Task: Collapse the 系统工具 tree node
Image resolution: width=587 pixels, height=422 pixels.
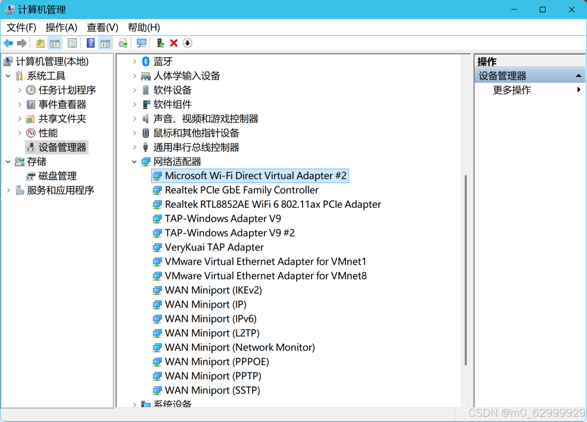Action: [x=8, y=76]
